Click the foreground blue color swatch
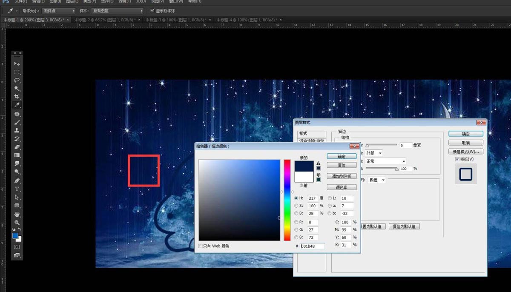The height and width of the screenshot is (292, 511). (15, 235)
